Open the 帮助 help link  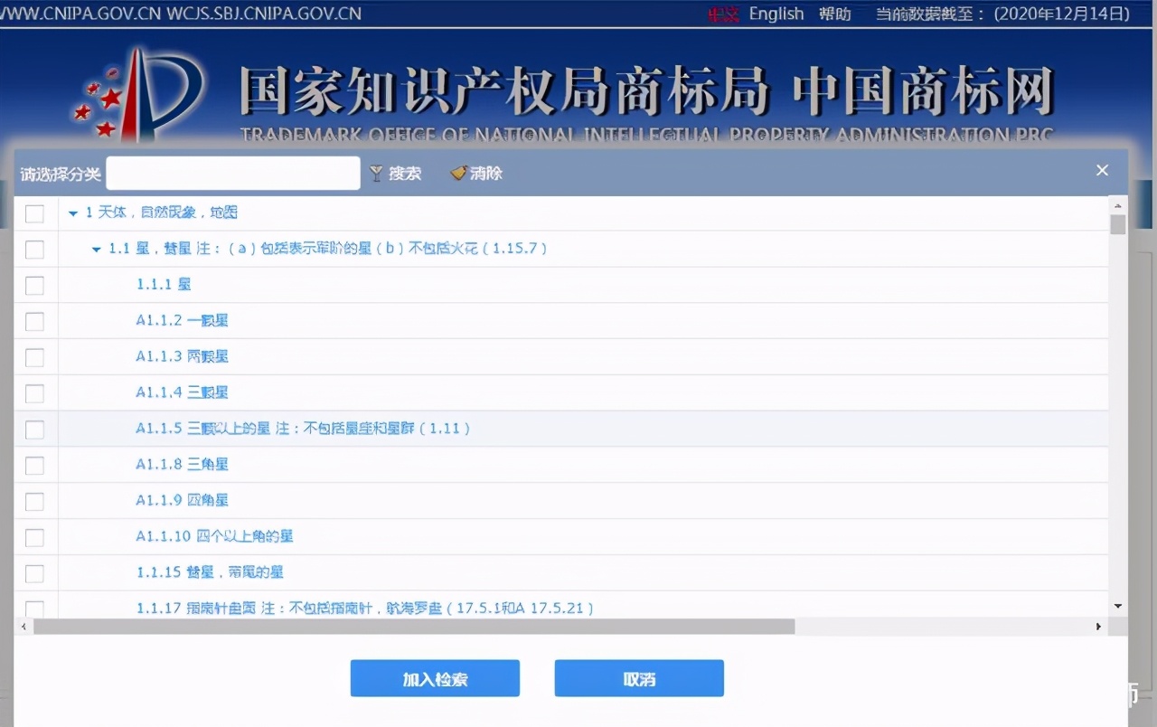835,14
